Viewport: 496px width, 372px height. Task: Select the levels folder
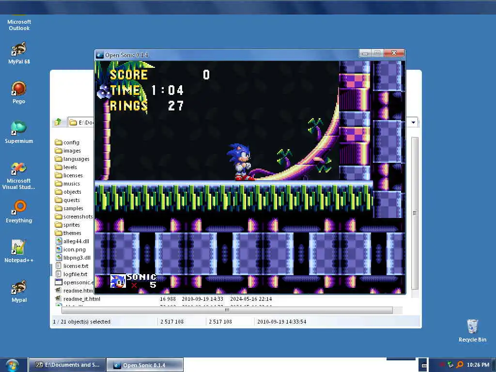pos(66,167)
